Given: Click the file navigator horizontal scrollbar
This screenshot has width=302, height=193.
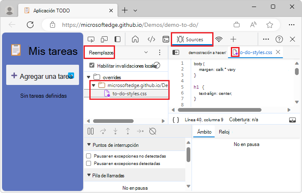Looking at the screenshot, I should click(113, 121).
